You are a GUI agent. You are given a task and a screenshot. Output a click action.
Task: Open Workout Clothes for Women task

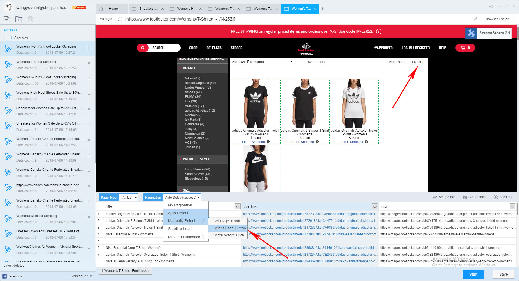coord(48,249)
